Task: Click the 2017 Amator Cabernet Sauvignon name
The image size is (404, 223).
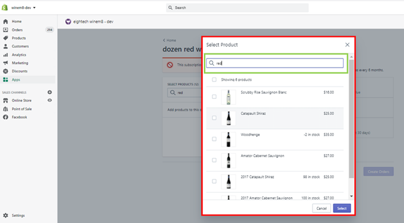Action: pos(266,198)
